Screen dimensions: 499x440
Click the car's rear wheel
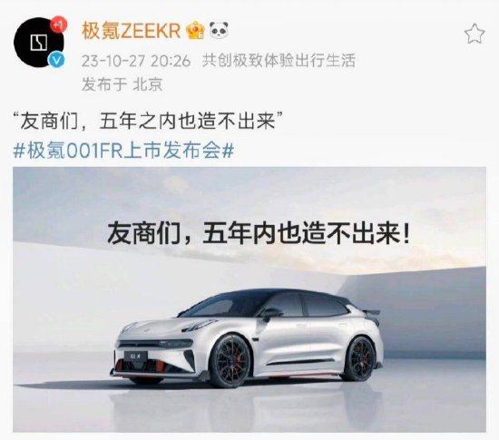click(x=360, y=359)
